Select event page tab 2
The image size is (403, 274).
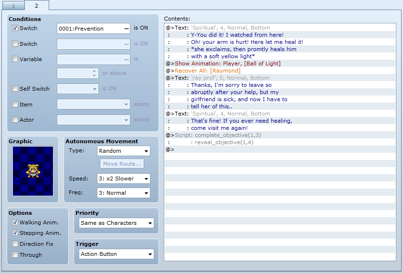pos(36,5)
